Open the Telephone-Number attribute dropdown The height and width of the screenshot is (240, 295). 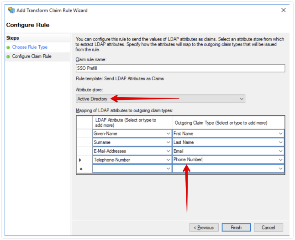click(168, 160)
